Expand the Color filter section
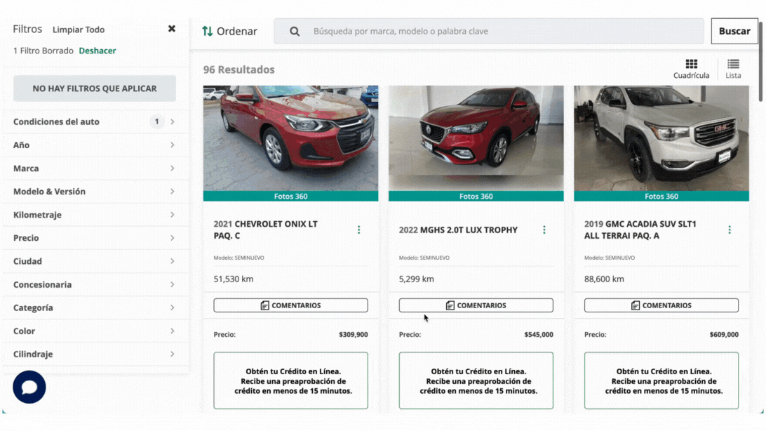The width and height of the screenshot is (766, 431). pos(94,331)
